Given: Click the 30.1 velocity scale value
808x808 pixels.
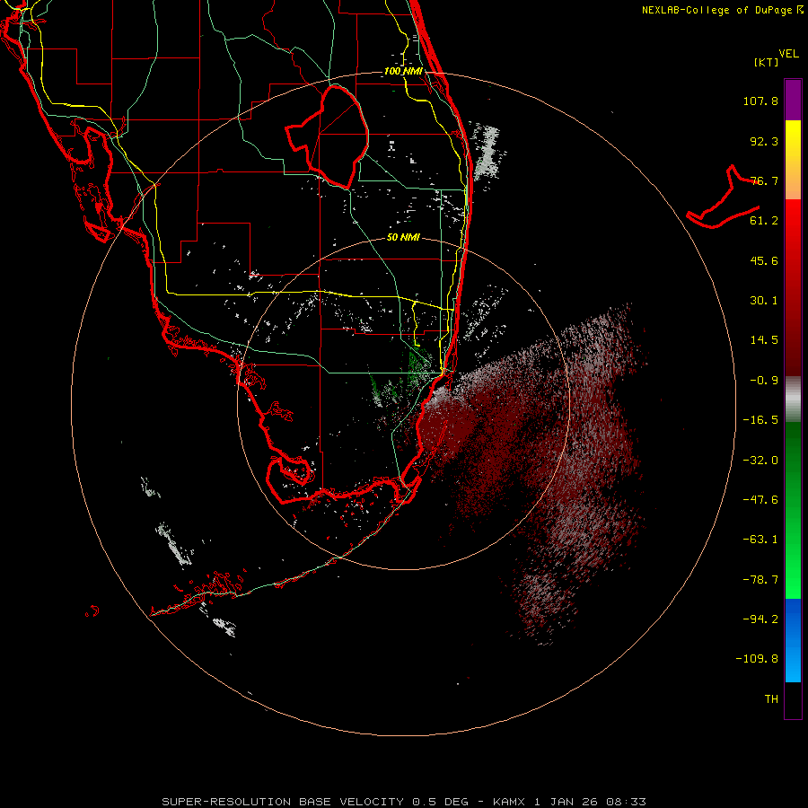Looking at the screenshot, I should point(764,301).
